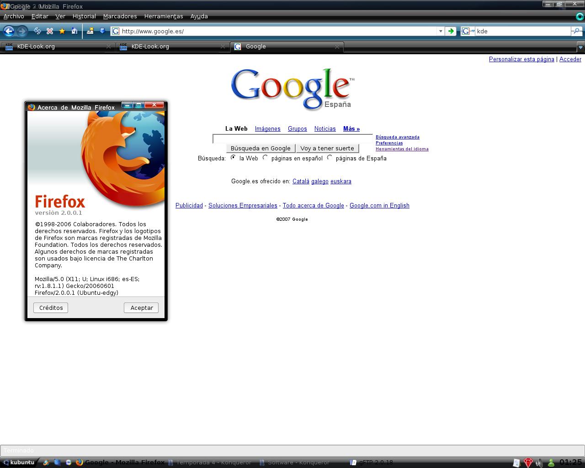Click 'Voy a tener suerte' button
The image size is (585, 468).
coord(327,148)
